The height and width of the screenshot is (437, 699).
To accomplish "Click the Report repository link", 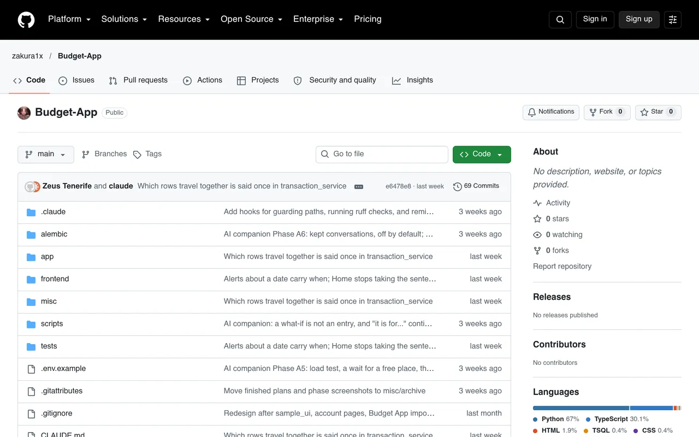I will tap(562, 267).
